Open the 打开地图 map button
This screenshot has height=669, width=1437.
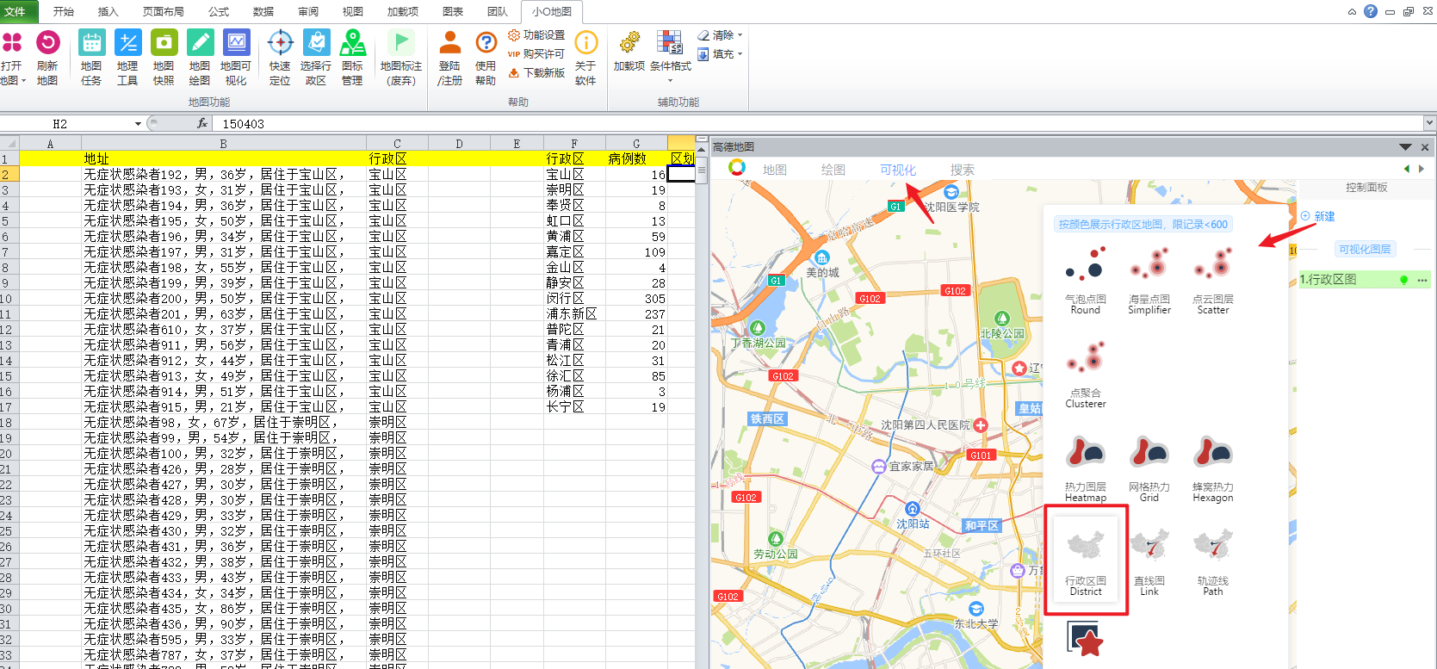tap(12, 57)
